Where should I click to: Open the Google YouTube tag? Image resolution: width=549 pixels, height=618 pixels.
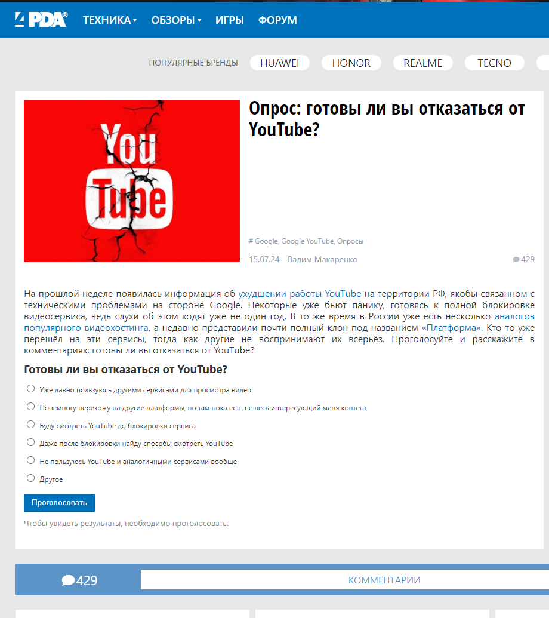[307, 241]
